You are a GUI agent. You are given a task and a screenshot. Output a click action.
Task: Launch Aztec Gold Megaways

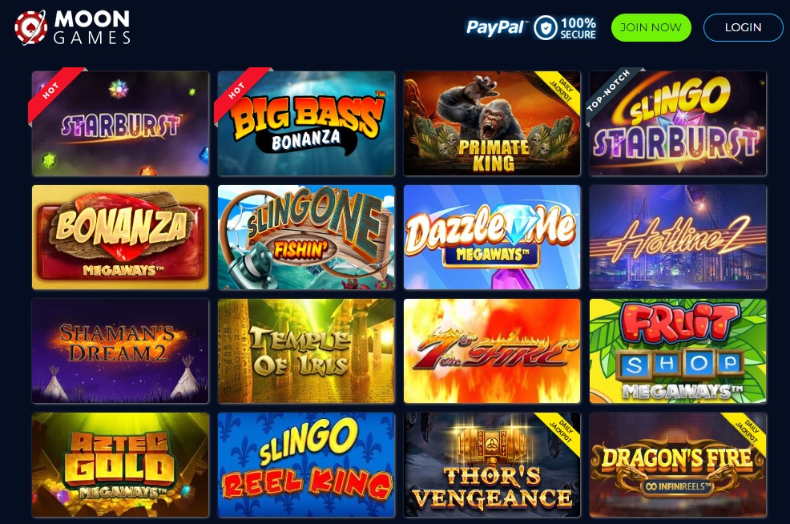tap(120, 465)
